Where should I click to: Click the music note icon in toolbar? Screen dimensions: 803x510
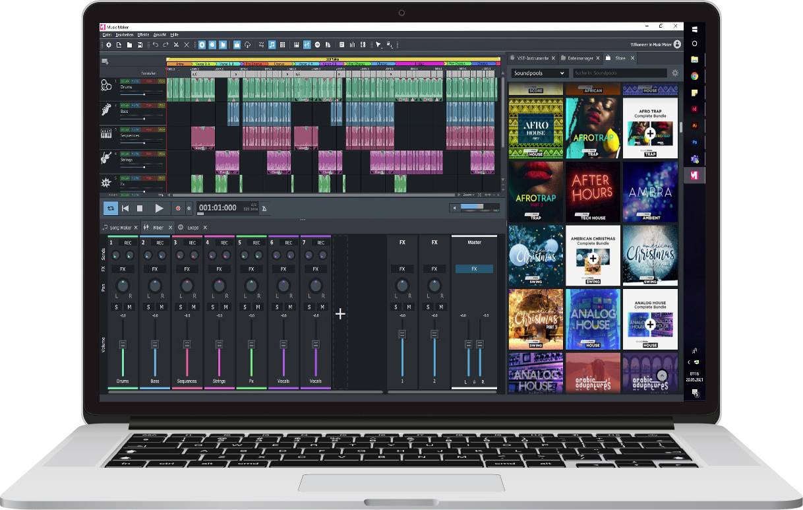coord(272,45)
